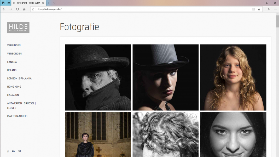Close the browser window

tap(275, 3)
